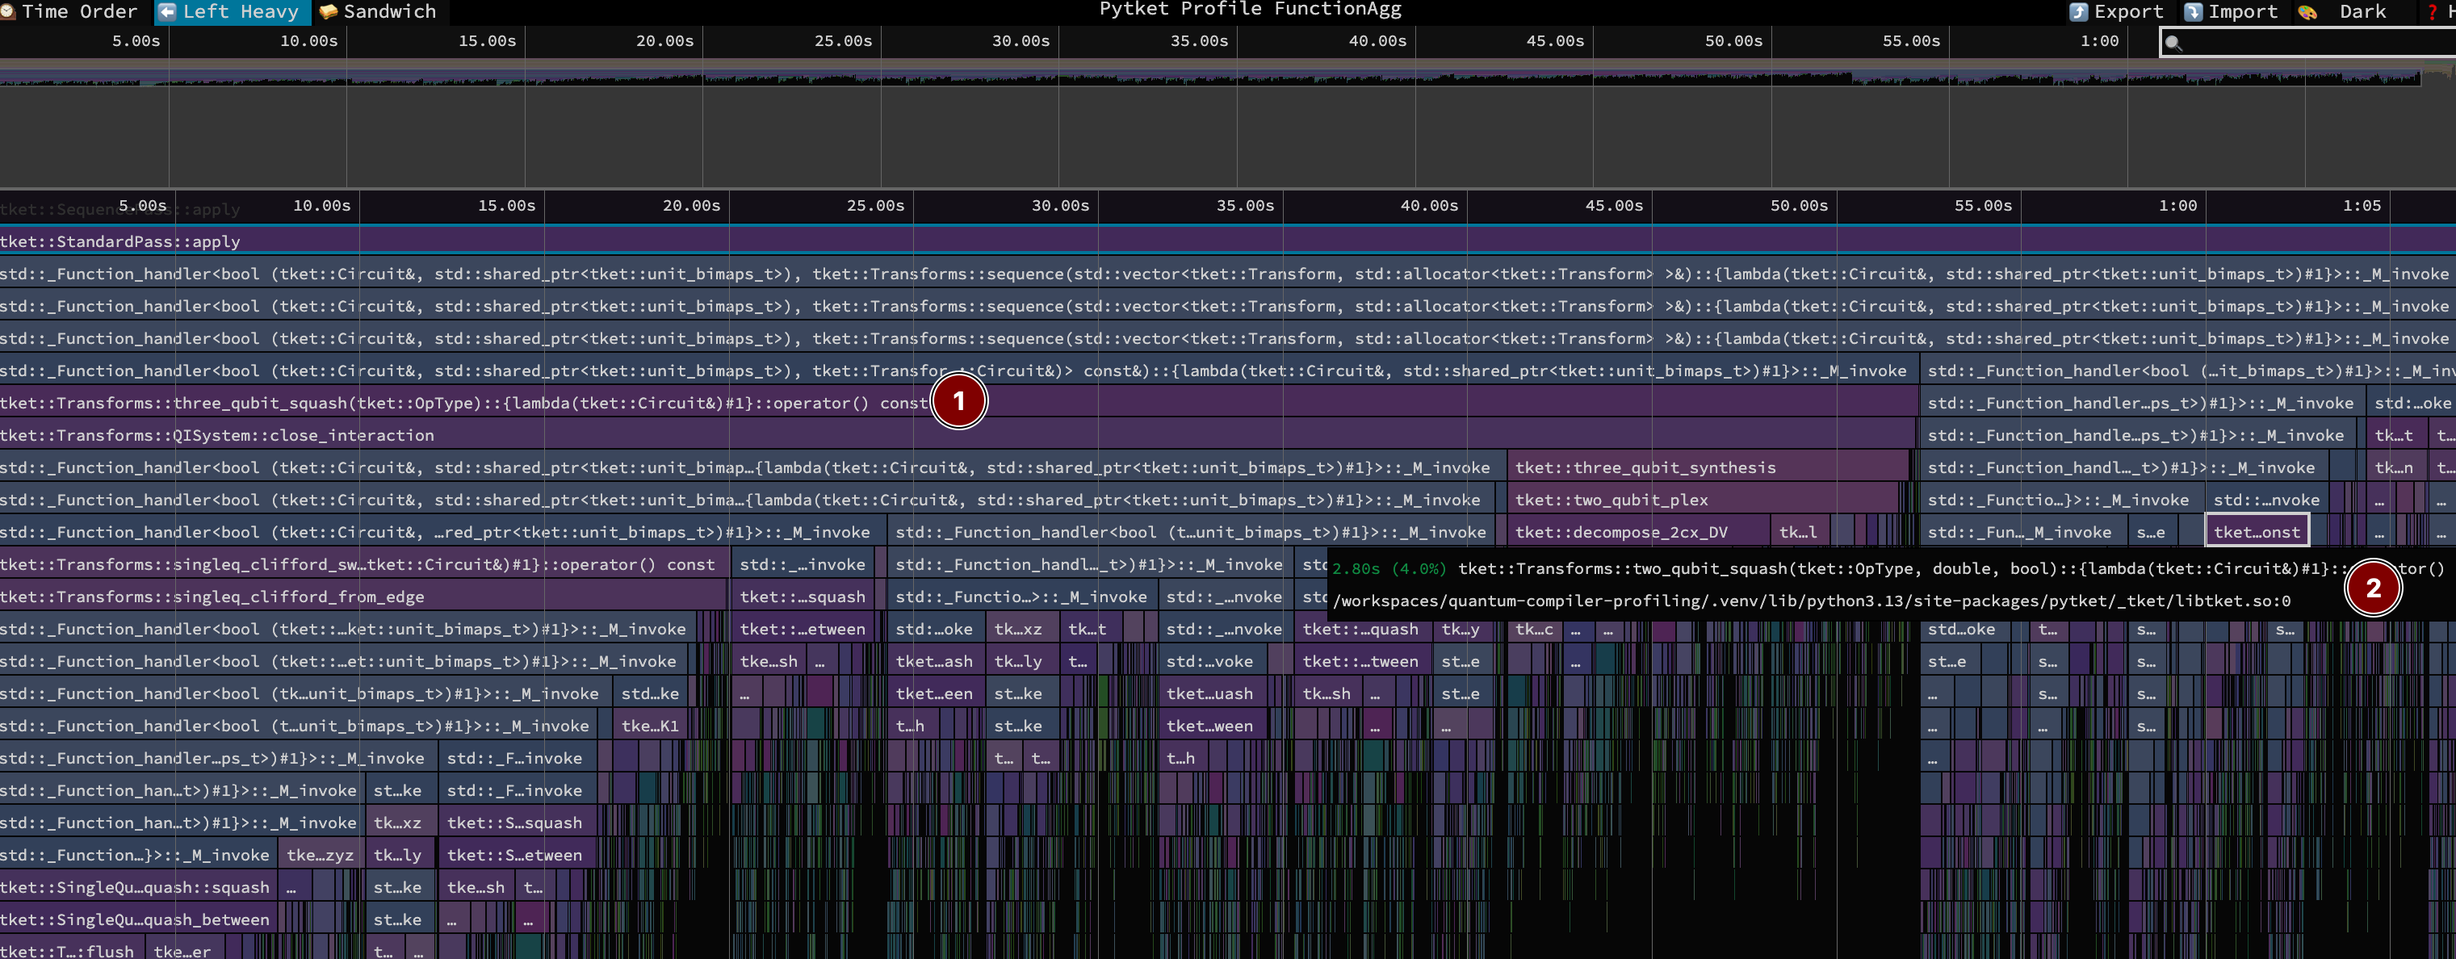Select the tket::two_qubit_plex flame bar
The image size is (2456, 959).
(1611, 500)
